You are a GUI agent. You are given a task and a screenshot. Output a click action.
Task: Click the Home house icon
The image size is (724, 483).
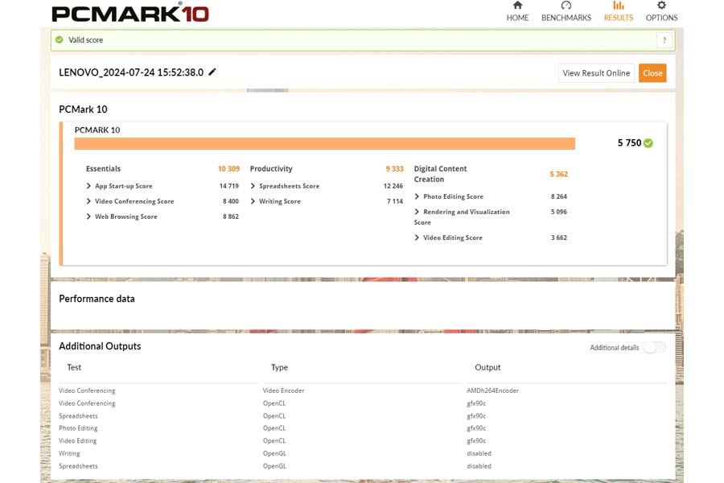pos(517,6)
